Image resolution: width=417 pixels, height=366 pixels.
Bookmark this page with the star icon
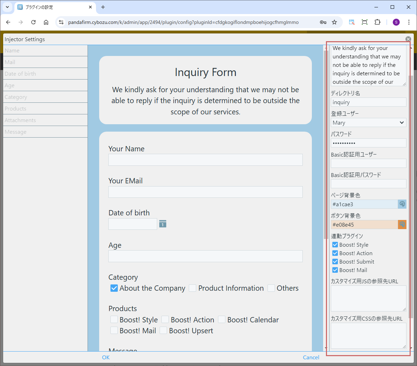coord(334,22)
